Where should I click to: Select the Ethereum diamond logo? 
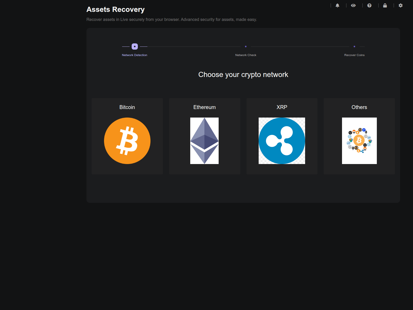click(x=204, y=141)
